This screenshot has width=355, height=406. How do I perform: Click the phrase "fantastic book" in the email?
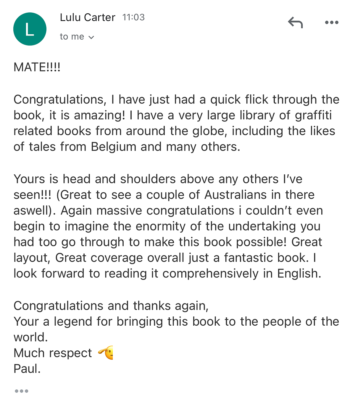(264, 258)
